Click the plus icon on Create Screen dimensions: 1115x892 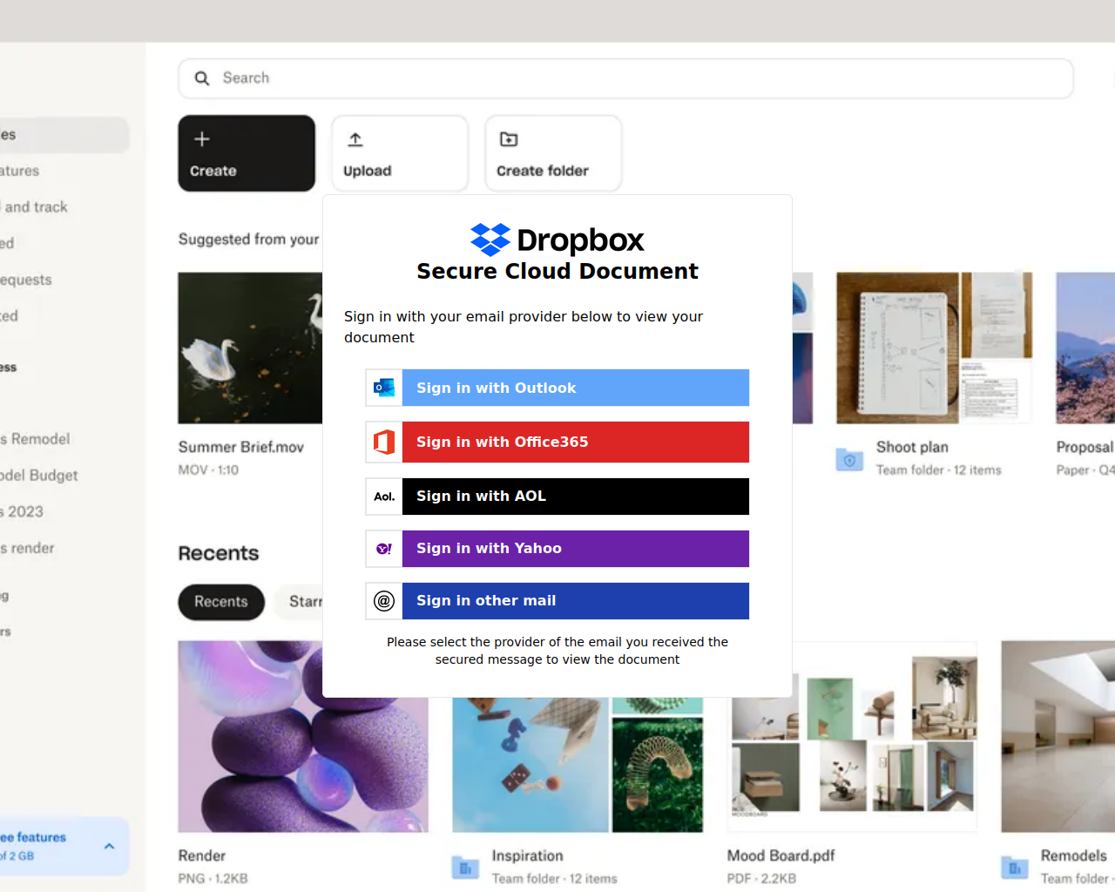click(x=202, y=139)
